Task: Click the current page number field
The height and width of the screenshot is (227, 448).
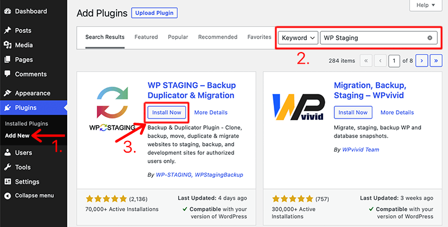Action: point(394,61)
